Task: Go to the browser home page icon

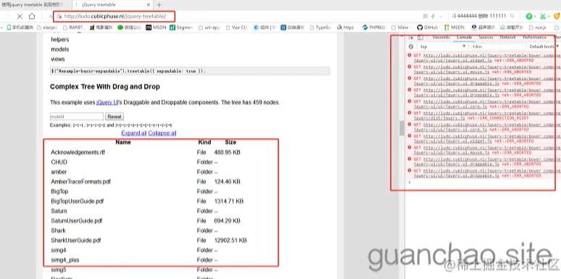Action: (x=32, y=17)
